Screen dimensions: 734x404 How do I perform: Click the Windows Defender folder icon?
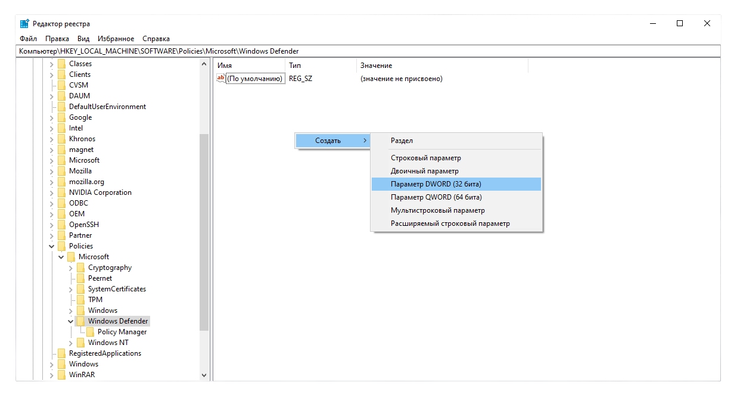click(80, 321)
